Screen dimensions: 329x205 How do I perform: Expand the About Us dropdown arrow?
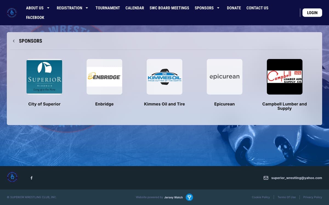tap(48, 8)
